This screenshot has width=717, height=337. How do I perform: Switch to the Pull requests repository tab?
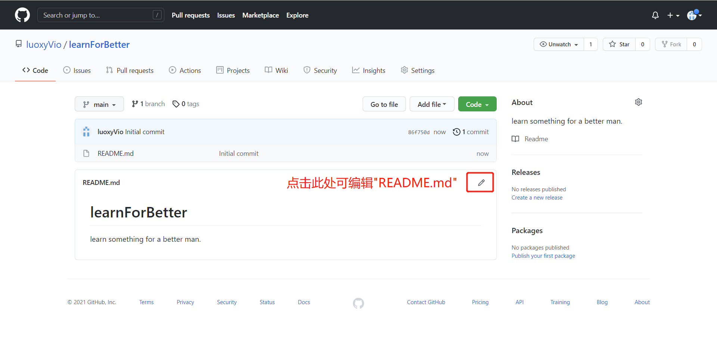click(130, 70)
